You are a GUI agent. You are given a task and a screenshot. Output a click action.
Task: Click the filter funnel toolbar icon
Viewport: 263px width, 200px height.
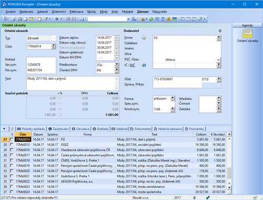(134, 19)
